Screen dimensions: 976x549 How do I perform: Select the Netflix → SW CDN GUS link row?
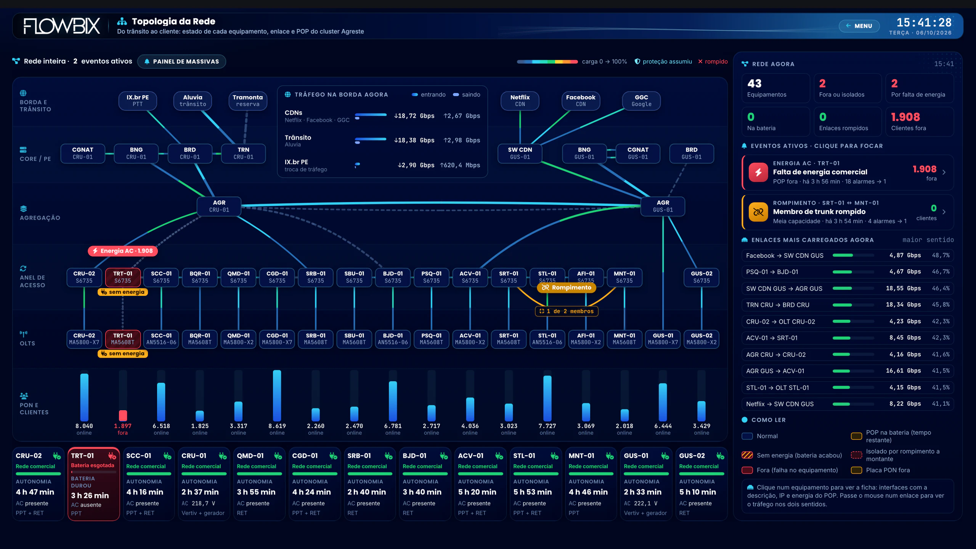pyautogui.click(x=848, y=404)
